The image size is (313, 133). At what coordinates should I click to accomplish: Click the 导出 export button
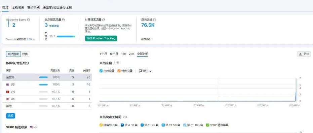(304, 54)
